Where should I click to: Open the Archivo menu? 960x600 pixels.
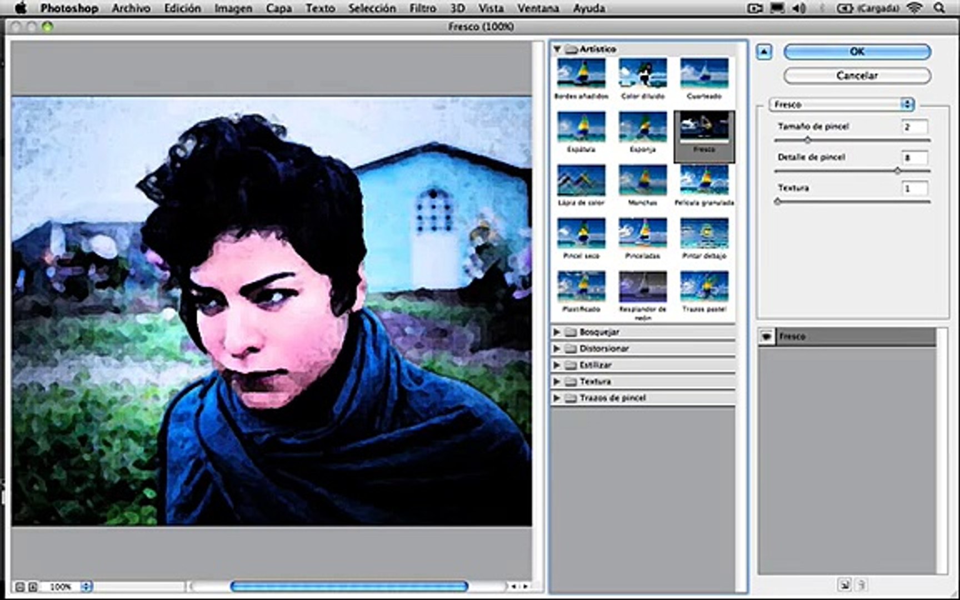[131, 8]
